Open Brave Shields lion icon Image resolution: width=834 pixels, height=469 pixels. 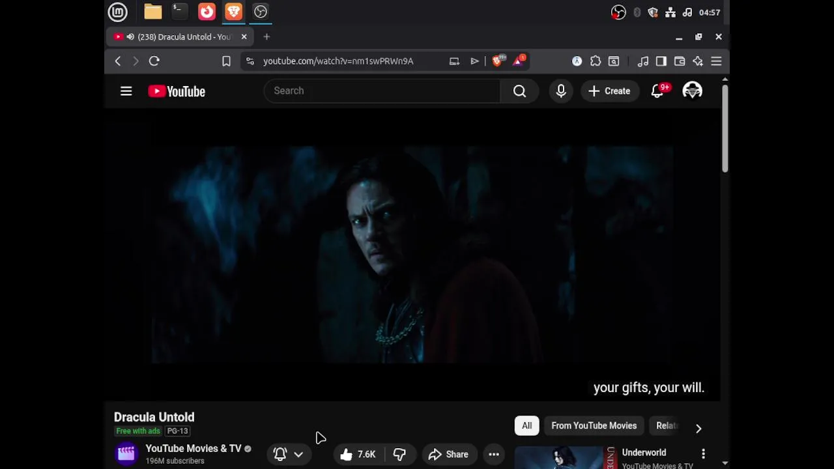[498, 61]
